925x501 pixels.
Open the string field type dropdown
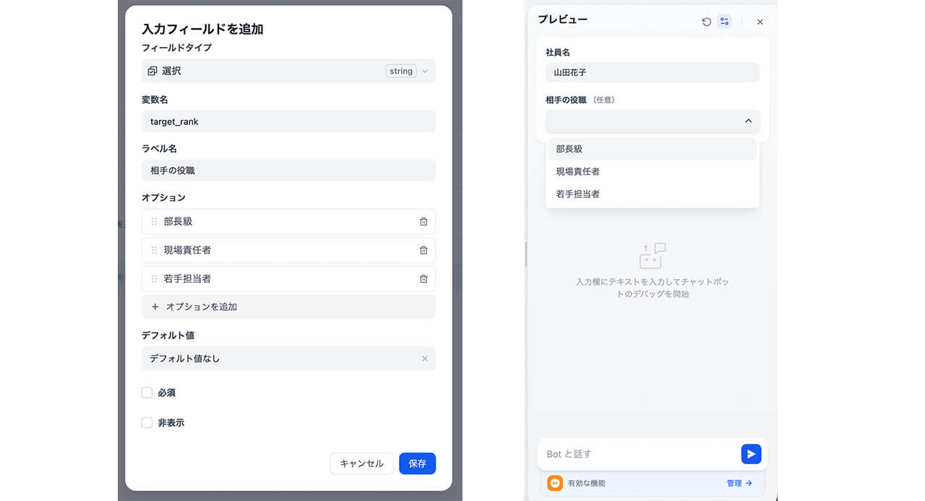coord(406,71)
